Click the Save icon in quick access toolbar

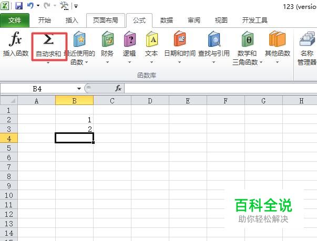[x=19, y=6]
